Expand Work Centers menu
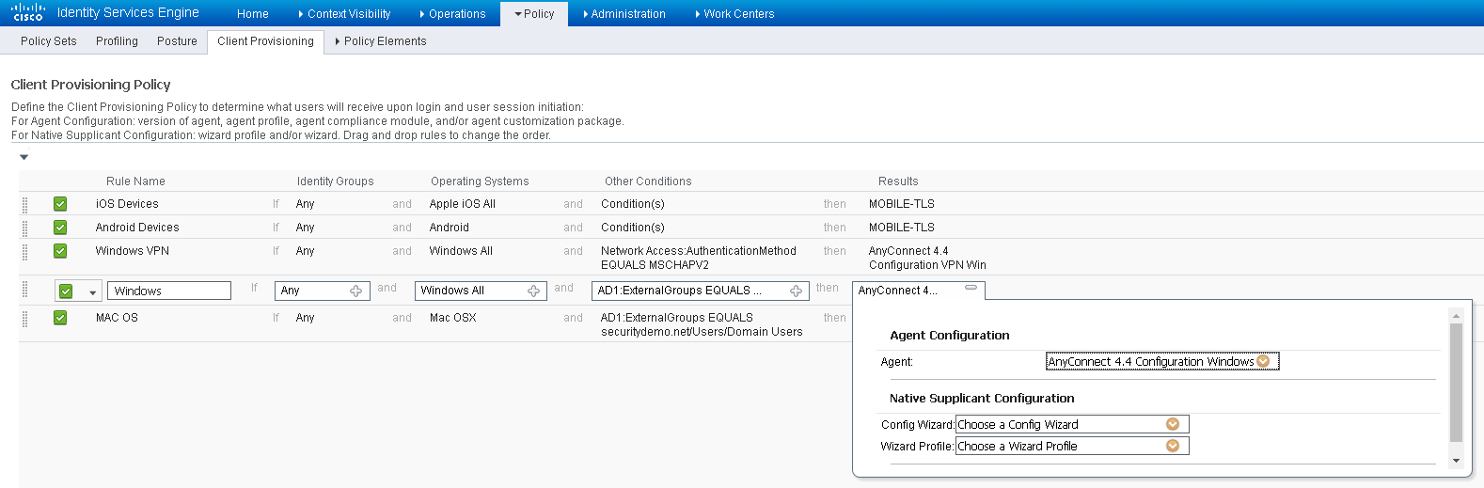 [734, 14]
